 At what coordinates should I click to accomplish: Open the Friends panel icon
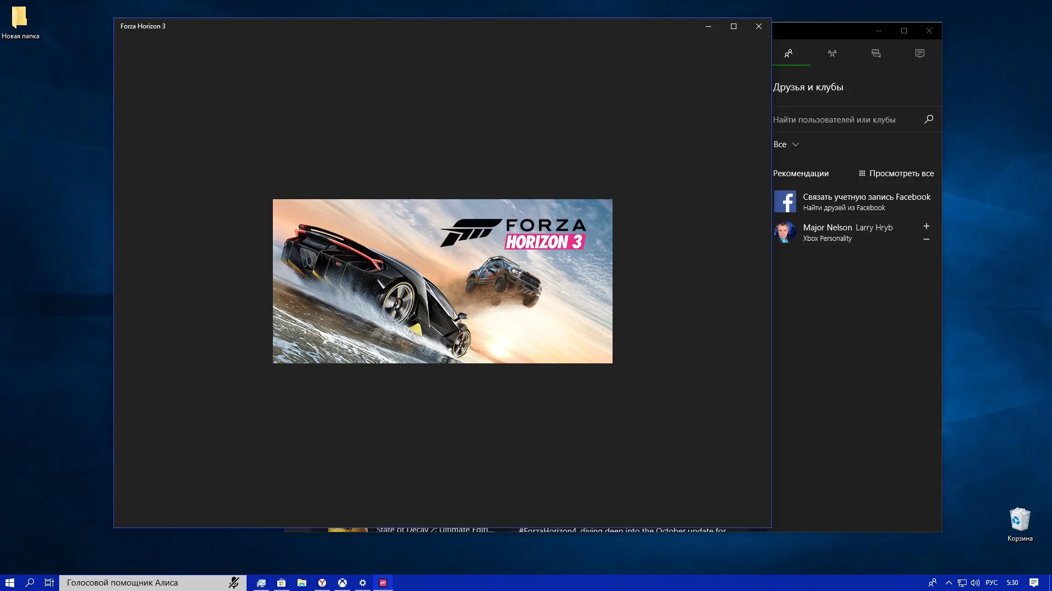pos(788,53)
